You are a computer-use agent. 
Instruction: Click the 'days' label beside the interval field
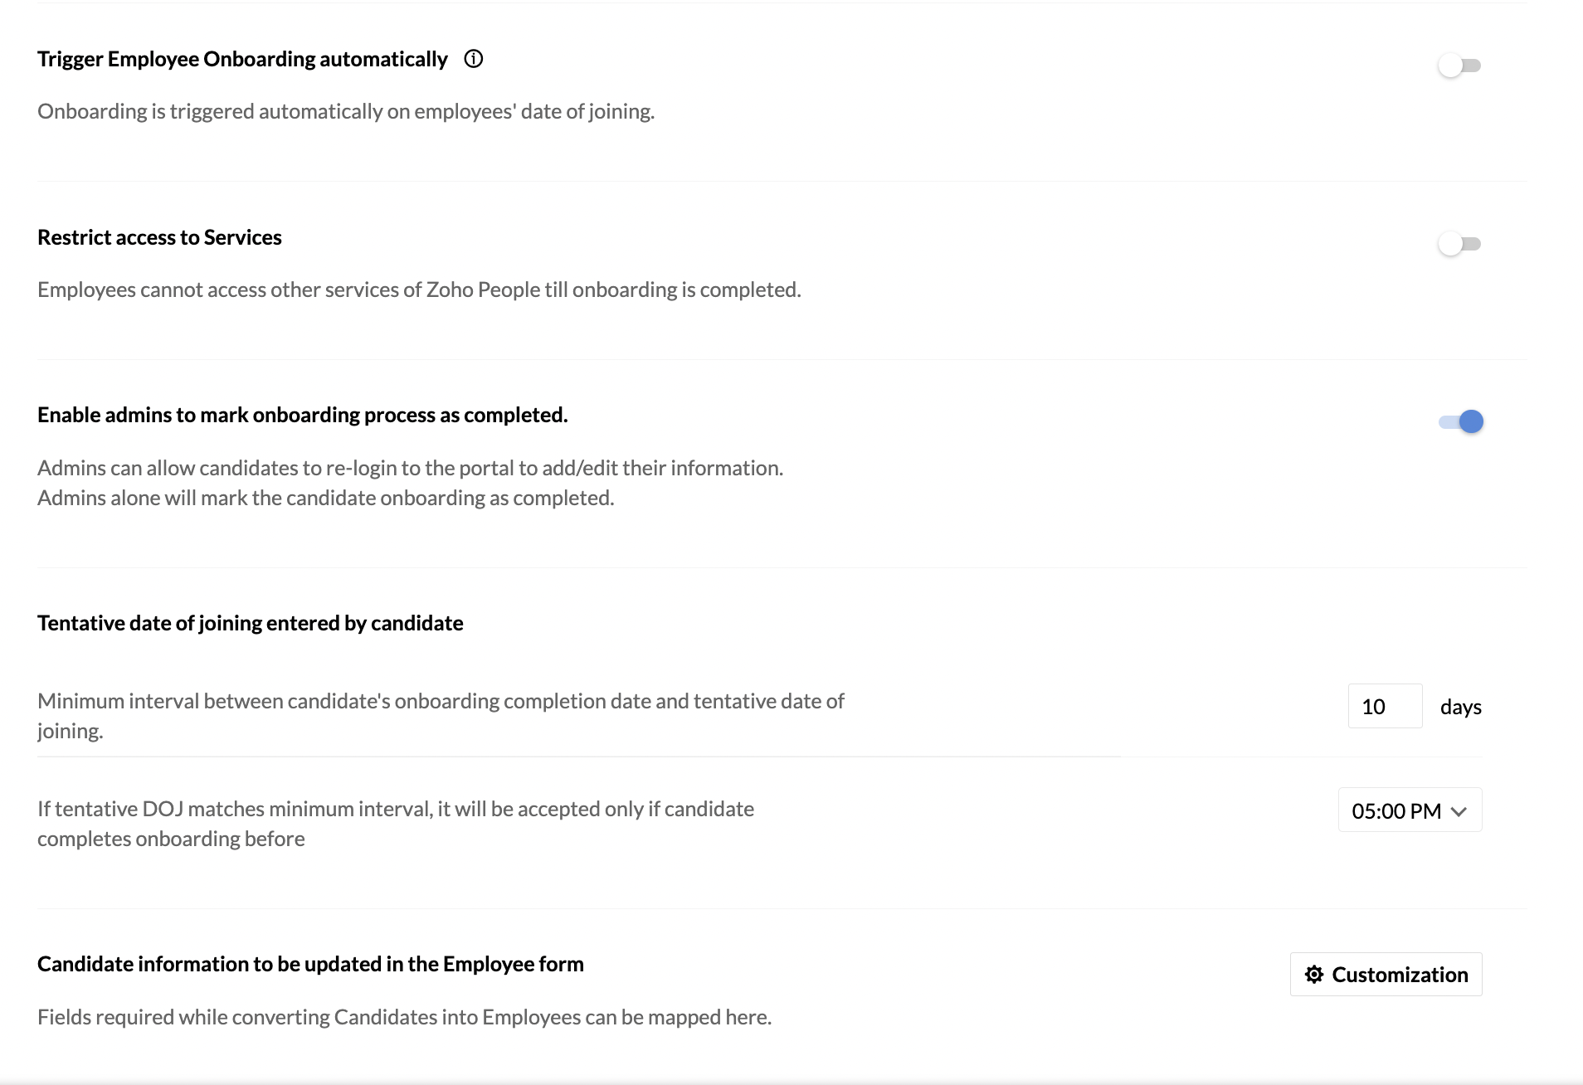coord(1461,707)
